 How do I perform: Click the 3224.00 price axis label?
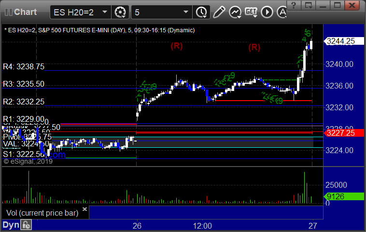pyautogui.click(x=339, y=150)
